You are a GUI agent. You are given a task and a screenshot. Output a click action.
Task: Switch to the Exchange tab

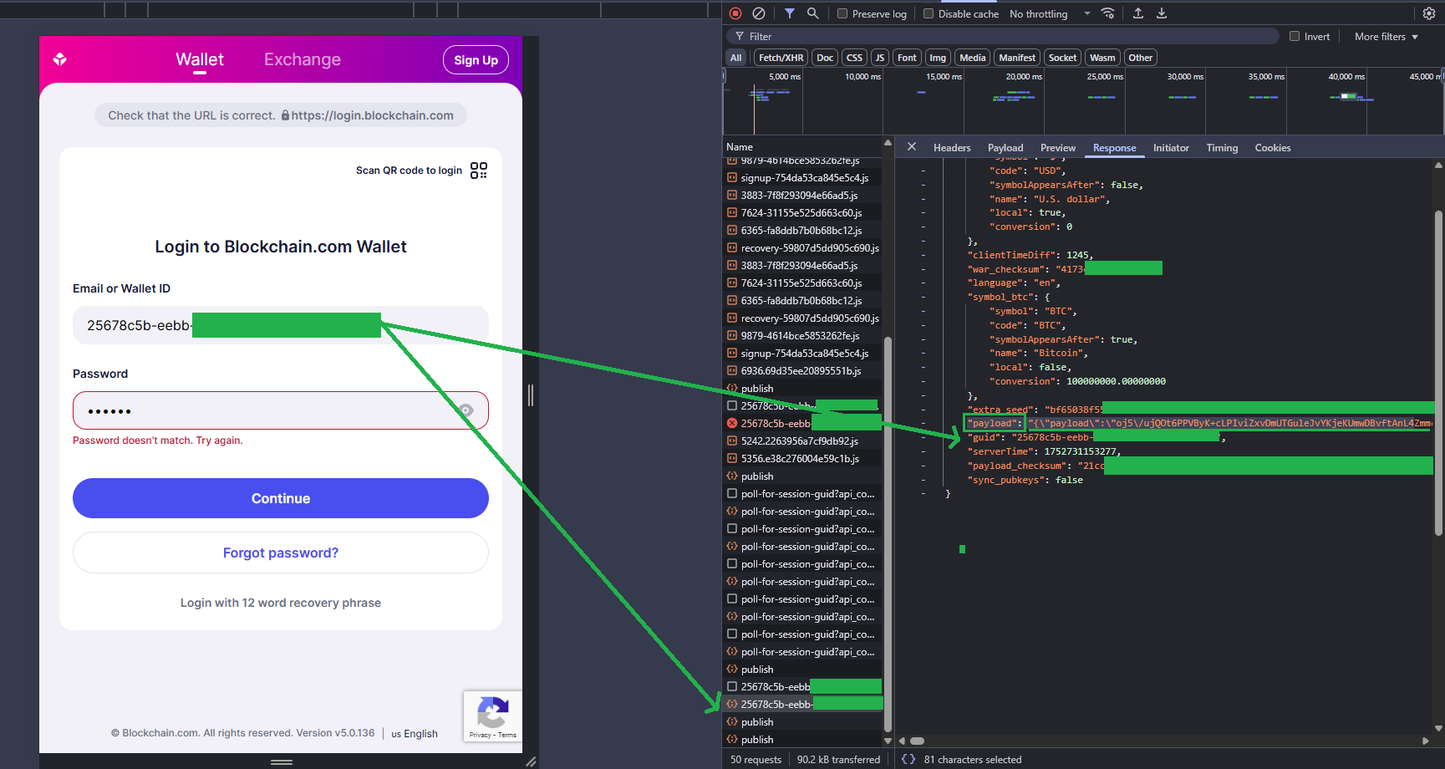tap(303, 59)
